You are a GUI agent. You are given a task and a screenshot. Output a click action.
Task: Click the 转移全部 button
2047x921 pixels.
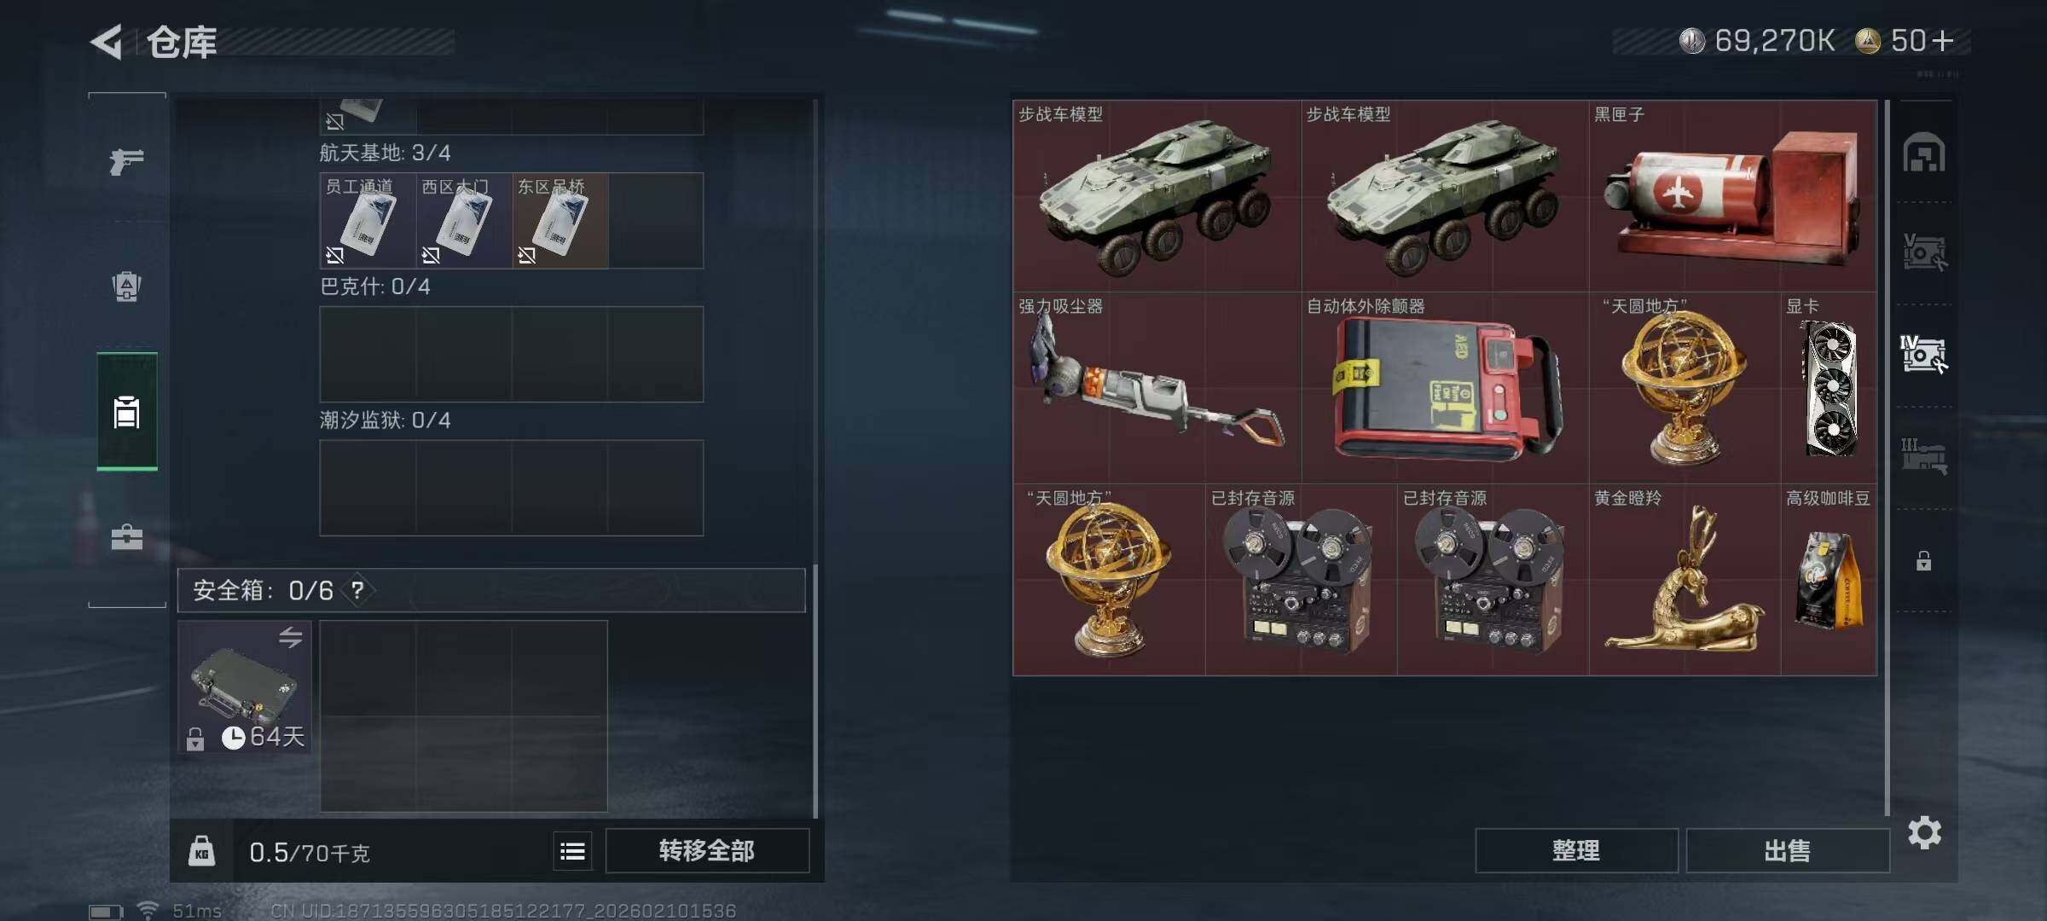click(x=707, y=850)
